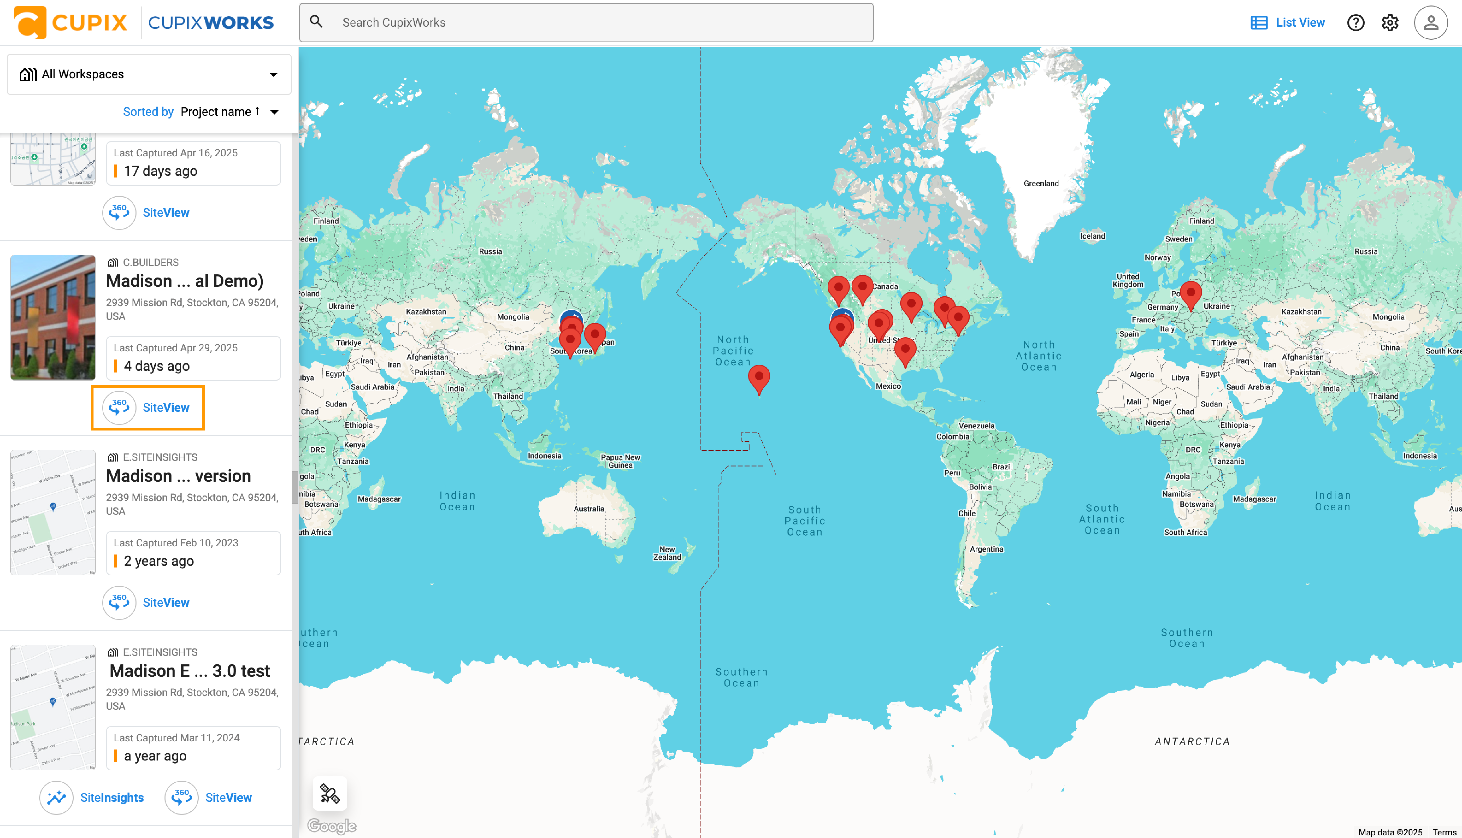Screen dimensions: 1462x838
Task: Click the project list scrollbar
Action: coord(295,487)
